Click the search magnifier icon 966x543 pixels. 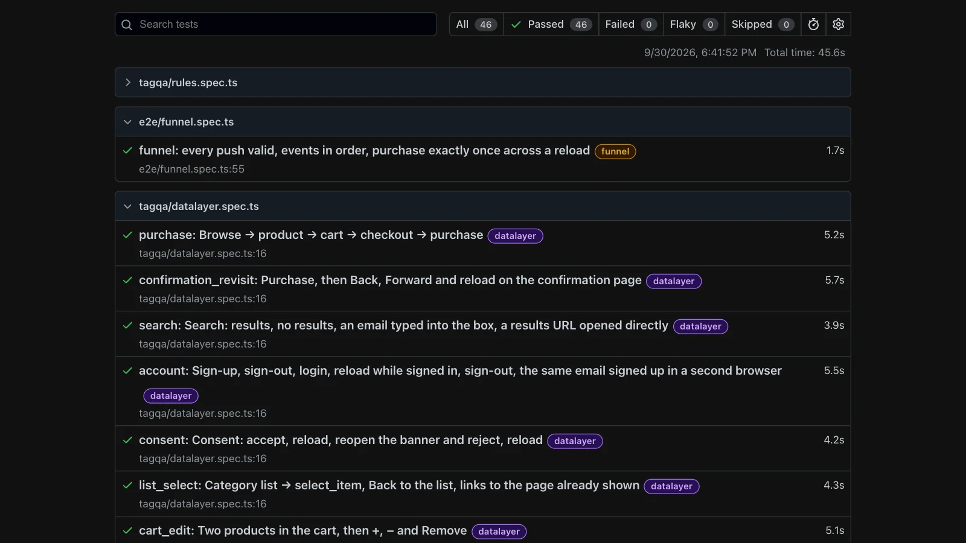(127, 25)
